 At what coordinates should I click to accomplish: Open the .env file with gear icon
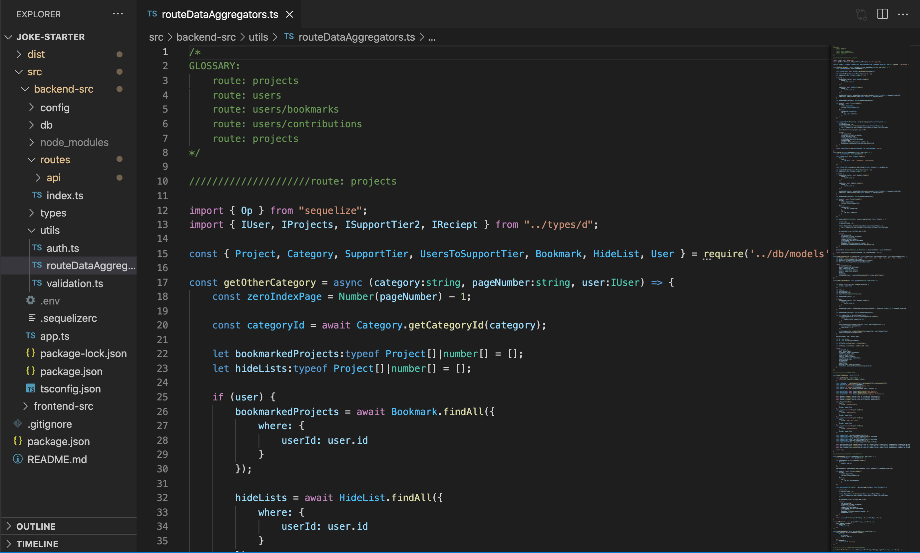pos(50,301)
